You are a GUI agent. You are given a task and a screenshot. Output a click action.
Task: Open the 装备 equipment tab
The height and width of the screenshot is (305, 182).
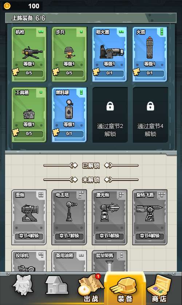[x=125, y=288]
